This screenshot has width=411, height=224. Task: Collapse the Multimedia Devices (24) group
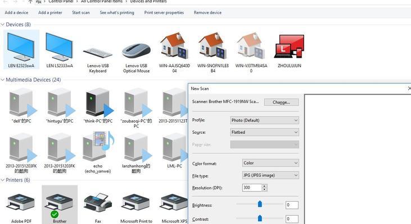pos(2,80)
